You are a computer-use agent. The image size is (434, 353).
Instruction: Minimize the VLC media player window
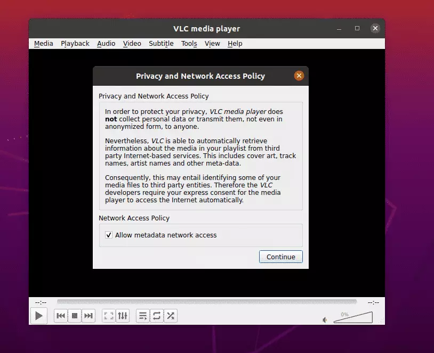[x=339, y=28]
